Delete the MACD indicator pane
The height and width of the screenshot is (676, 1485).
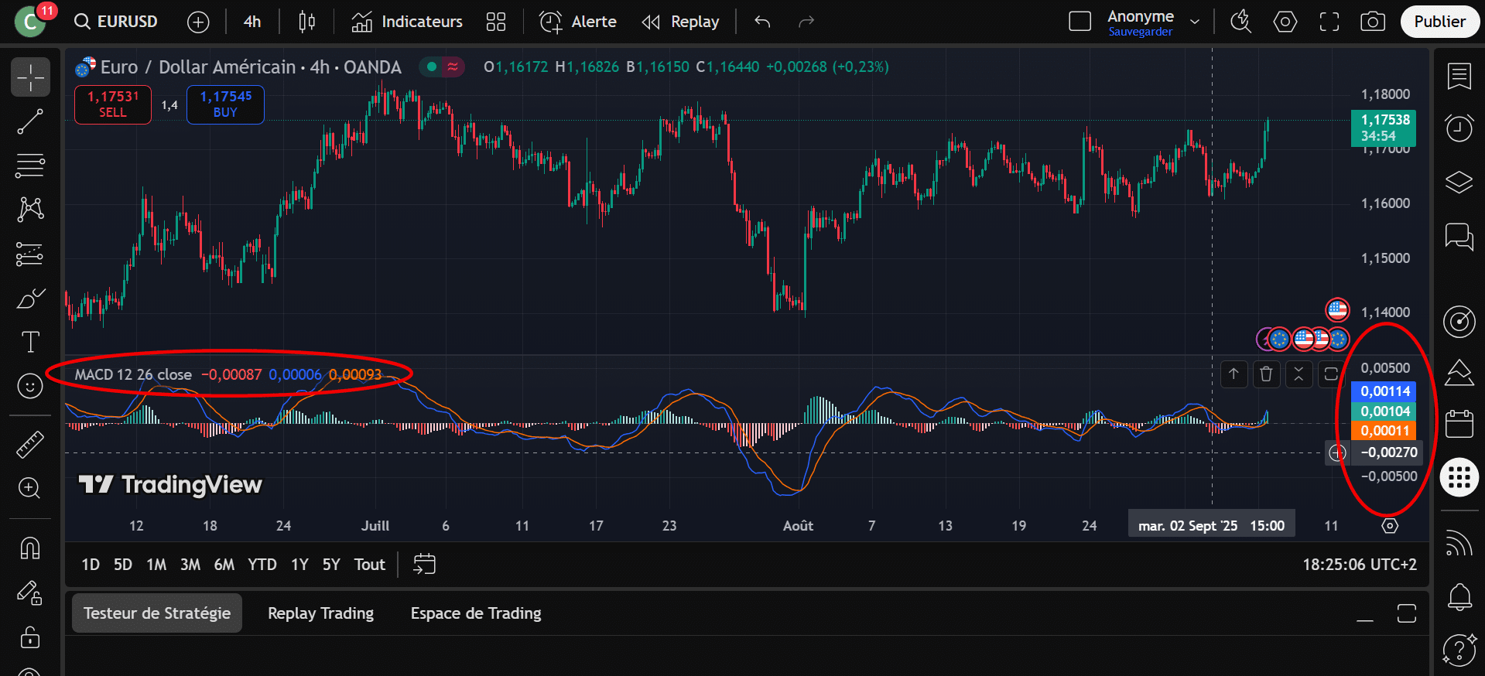[1266, 374]
